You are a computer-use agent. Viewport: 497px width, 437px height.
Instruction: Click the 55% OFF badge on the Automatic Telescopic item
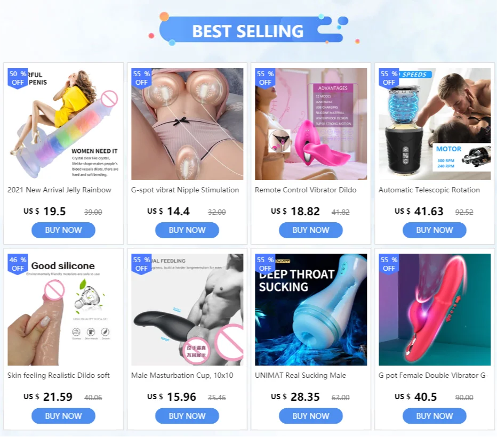coord(389,78)
